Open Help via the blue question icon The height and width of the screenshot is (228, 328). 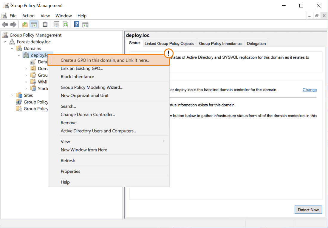[77, 25]
